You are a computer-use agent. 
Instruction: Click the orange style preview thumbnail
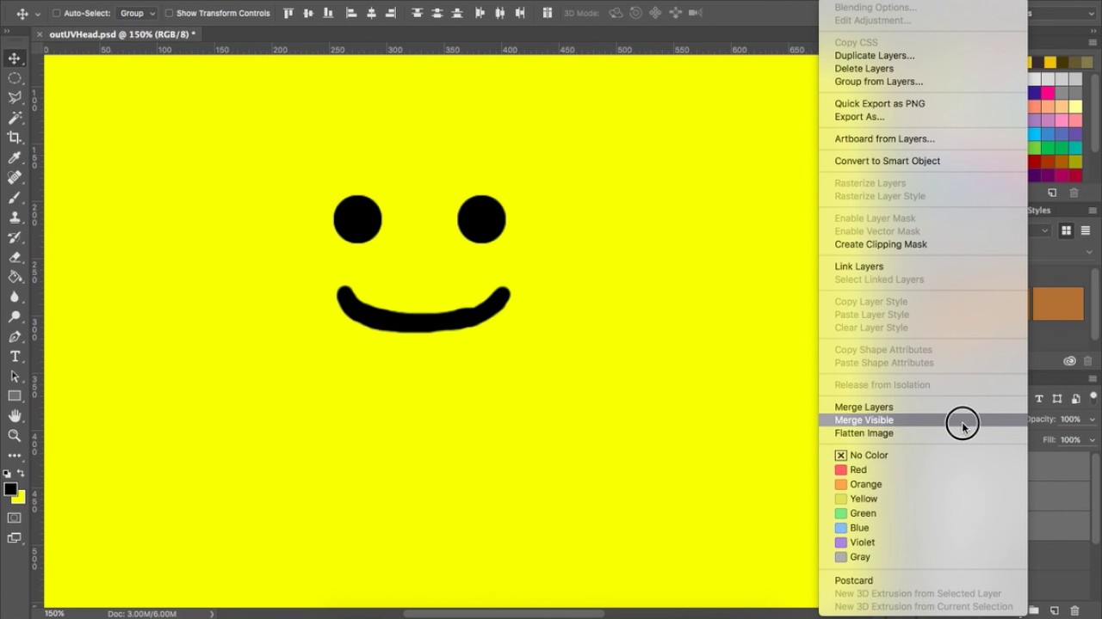[1058, 304]
